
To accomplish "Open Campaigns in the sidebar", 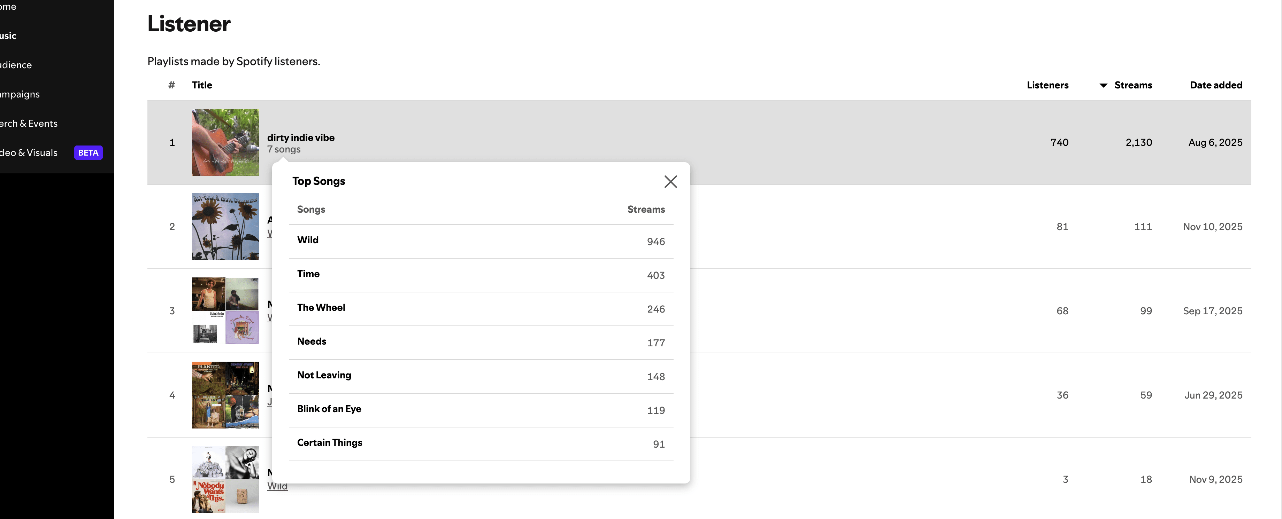I will 20,94.
